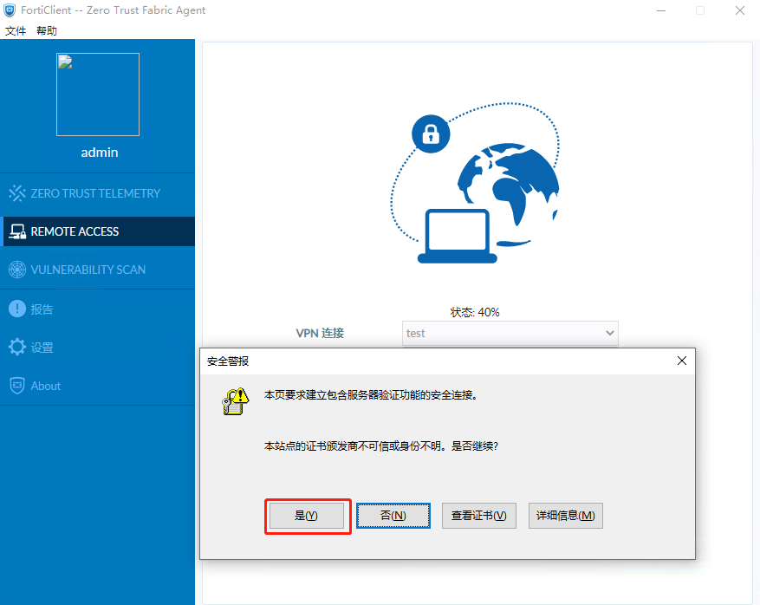
Task: Click the padlock icon above the globe
Action: pos(430,133)
